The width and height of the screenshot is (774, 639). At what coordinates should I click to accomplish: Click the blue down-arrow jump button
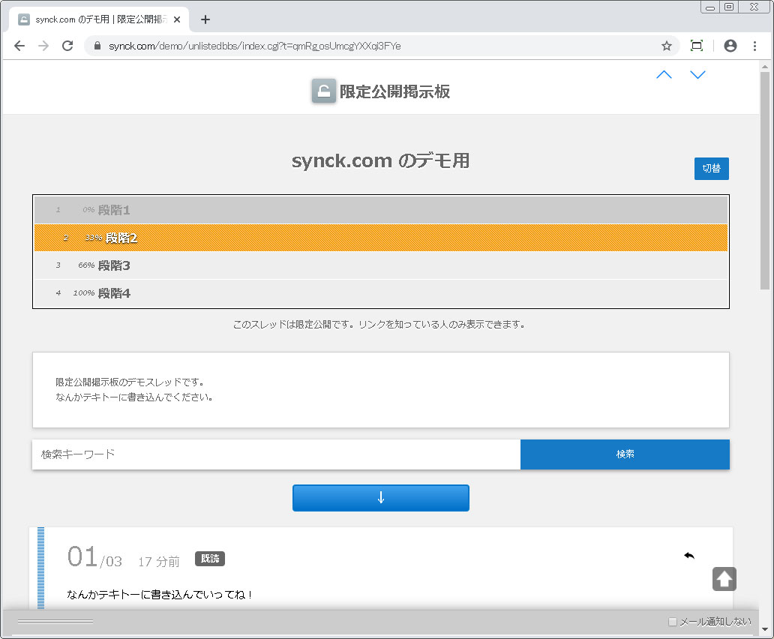380,498
